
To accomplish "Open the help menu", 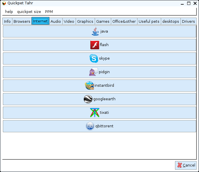I will (x=9, y=12).
